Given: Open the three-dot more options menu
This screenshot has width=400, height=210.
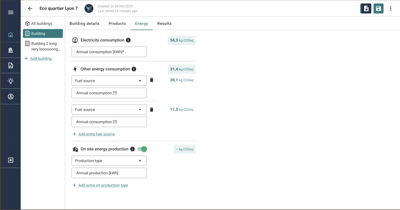Looking at the screenshot, I should [x=391, y=9].
